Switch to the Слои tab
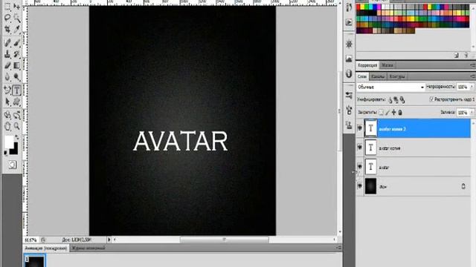Viewport: 476px width, 267px height. [362, 76]
